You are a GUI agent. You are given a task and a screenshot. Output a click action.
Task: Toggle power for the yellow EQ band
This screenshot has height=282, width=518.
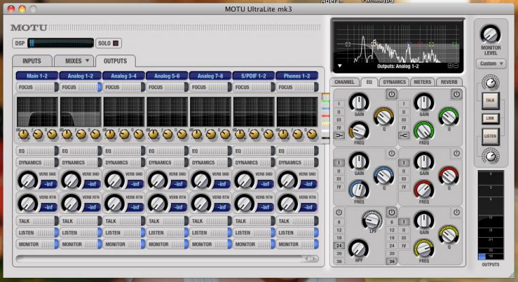[x=457, y=212]
